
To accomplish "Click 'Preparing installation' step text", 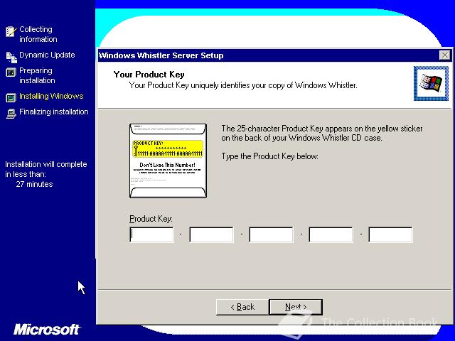I will (x=37, y=75).
